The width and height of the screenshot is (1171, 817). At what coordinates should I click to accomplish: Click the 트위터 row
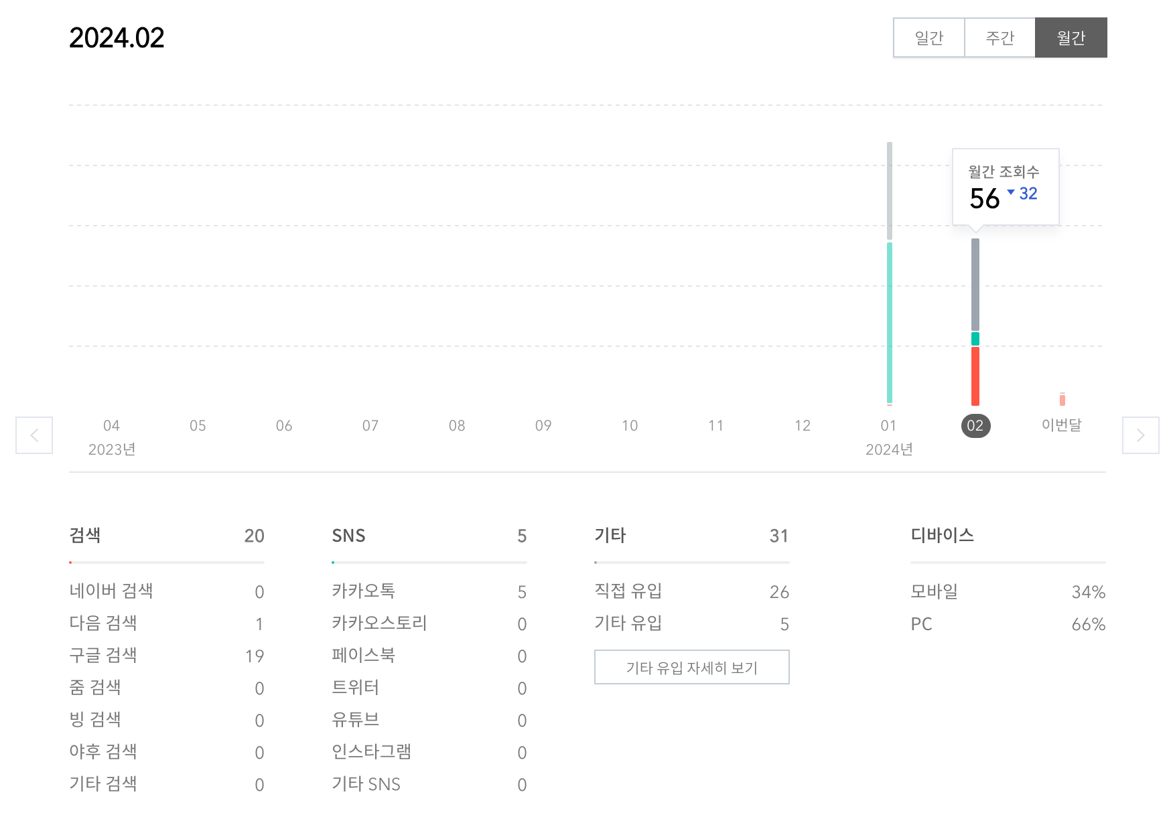pyautogui.click(x=429, y=688)
